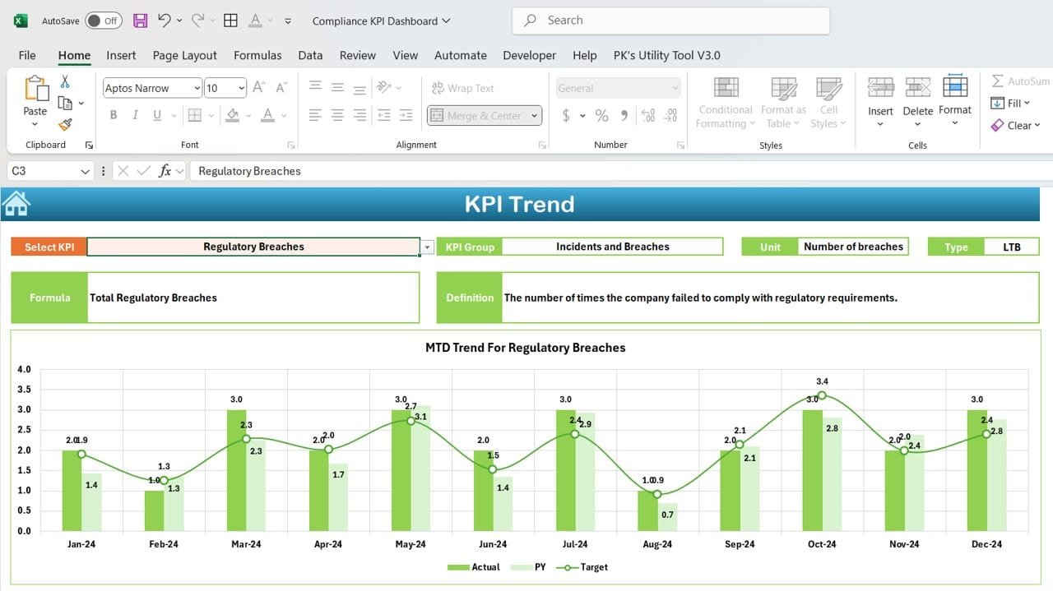Click the Fill Color paint bucket

tap(233, 115)
